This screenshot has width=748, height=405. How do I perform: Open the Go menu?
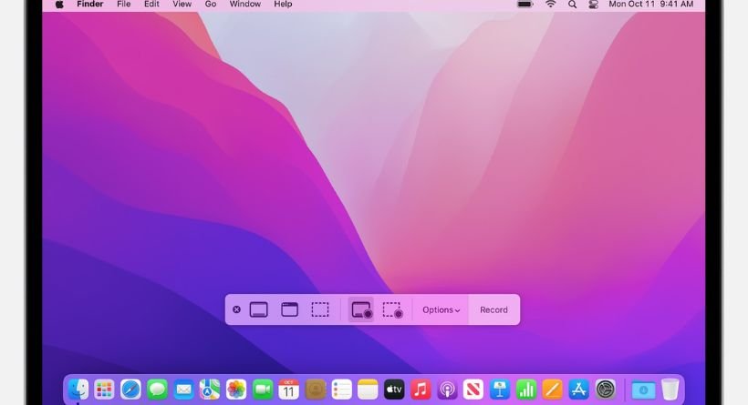pyautogui.click(x=211, y=5)
